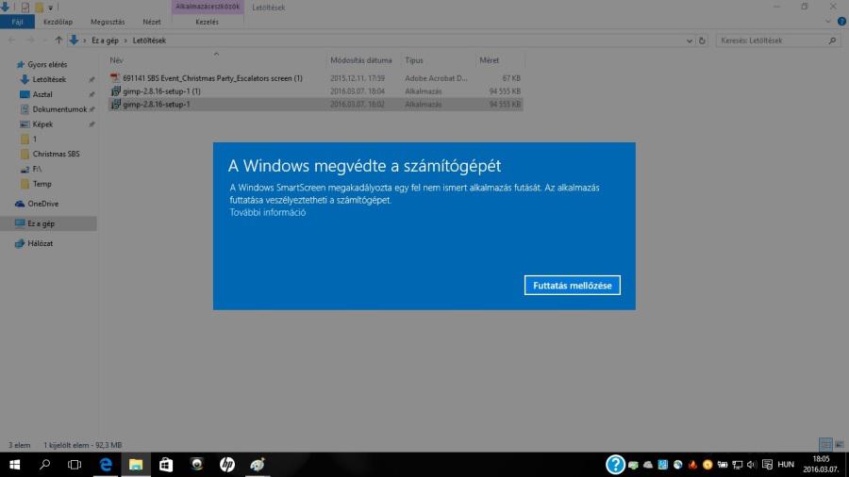This screenshot has height=477, width=849.
Task: Open the quick access toolbar customize dropdown
Action: click(50, 8)
